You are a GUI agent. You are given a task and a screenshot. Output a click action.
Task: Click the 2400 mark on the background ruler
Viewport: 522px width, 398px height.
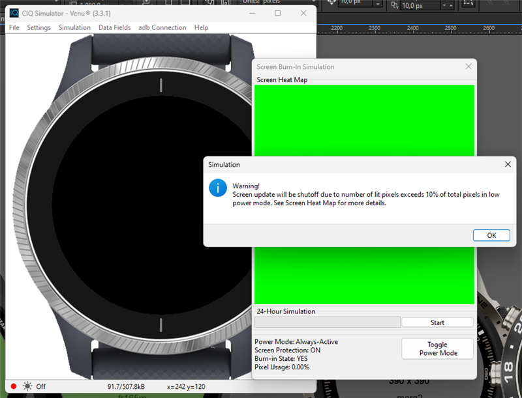(x=412, y=28)
